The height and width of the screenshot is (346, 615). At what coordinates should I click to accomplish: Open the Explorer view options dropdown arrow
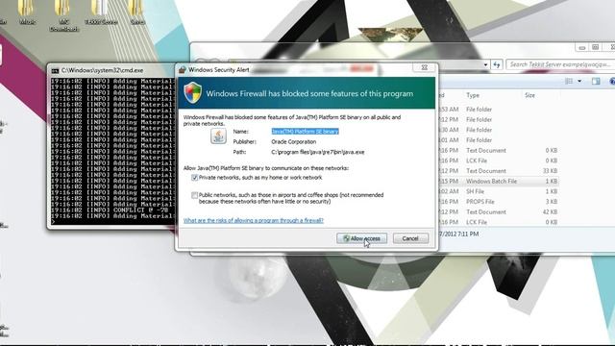pyautogui.click(x=579, y=81)
